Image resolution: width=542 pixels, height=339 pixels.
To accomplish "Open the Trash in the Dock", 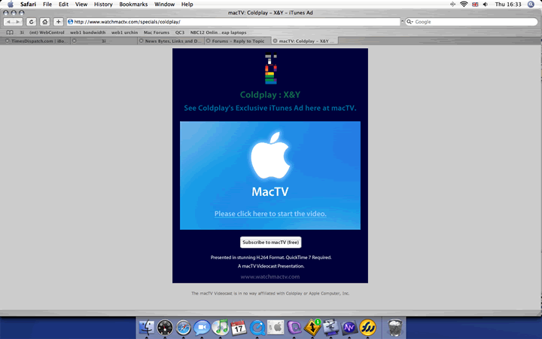I will click(394, 327).
